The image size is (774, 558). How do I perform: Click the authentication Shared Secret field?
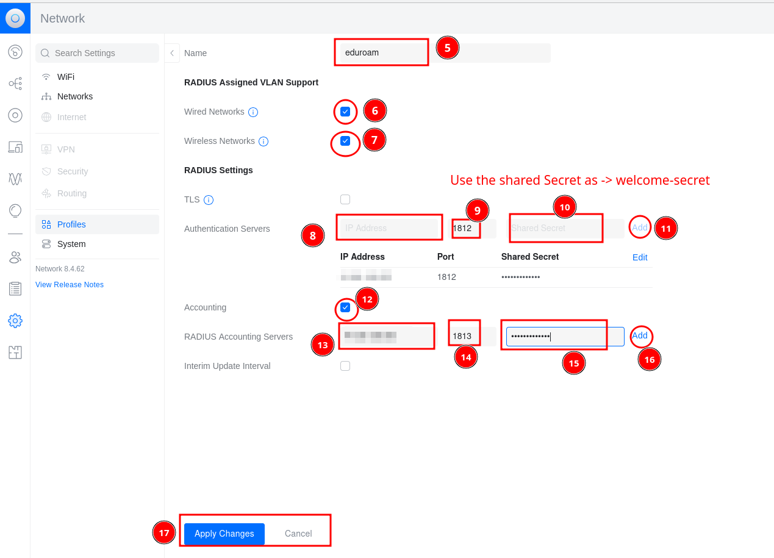(x=565, y=228)
